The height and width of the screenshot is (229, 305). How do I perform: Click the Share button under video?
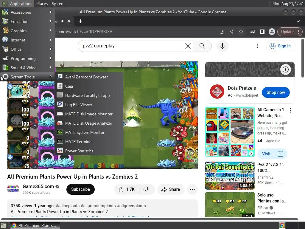(171, 189)
